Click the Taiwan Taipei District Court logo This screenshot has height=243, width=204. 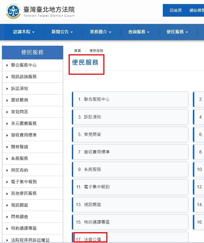coord(40,11)
